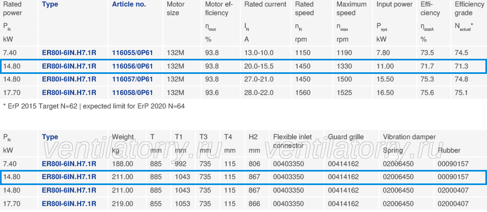
Task: Select spring damper code 02006450 in highlighted row
Action: 398,177
